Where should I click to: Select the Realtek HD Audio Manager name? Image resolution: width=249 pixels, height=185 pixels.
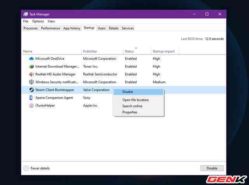(x=55, y=74)
